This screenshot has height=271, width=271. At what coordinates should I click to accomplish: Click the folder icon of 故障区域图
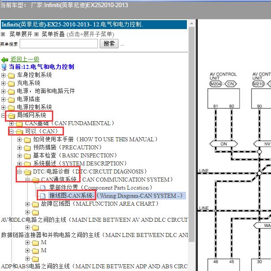35,204
